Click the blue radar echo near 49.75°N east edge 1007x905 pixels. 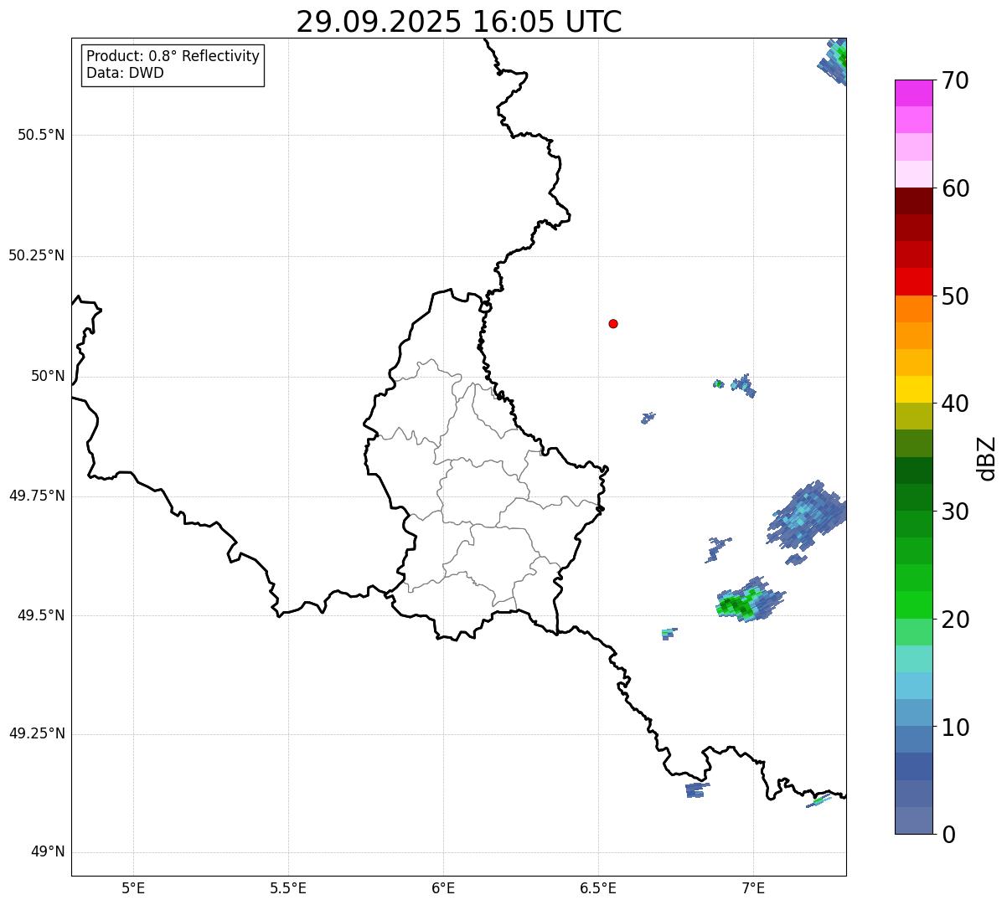pos(807,516)
